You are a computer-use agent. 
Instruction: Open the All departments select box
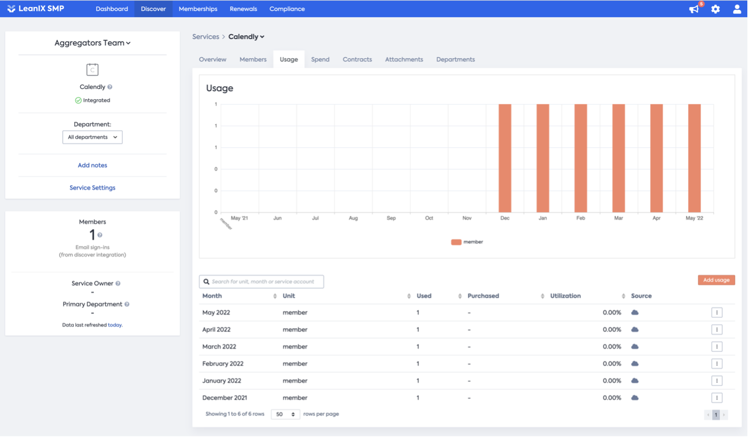[93, 138]
